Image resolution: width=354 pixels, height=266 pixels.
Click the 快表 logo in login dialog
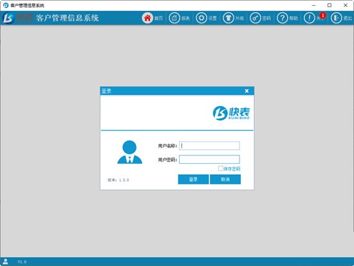point(231,113)
